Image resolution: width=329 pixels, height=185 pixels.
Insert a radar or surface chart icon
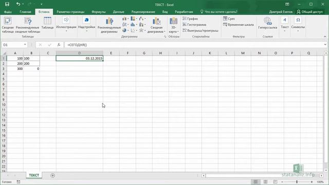click(141, 31)
